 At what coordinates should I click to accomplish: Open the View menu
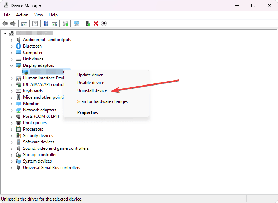38,15
